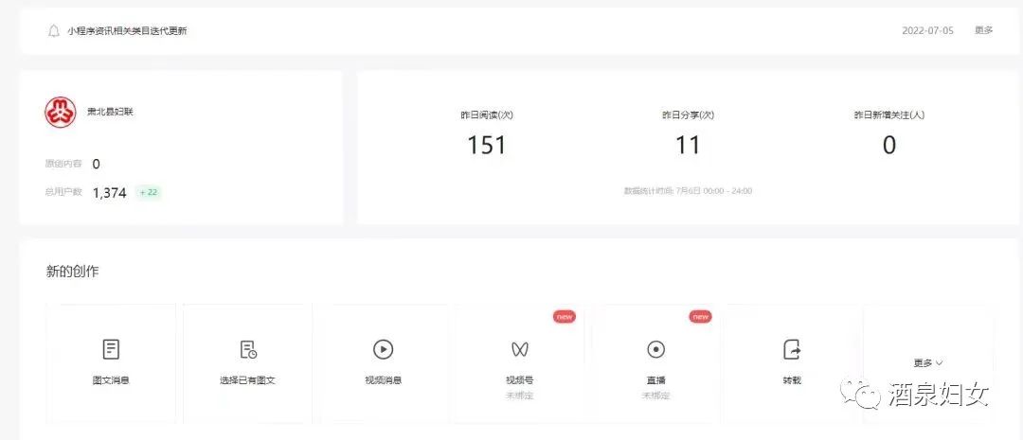Click the green +22 user growth badge

149,192
